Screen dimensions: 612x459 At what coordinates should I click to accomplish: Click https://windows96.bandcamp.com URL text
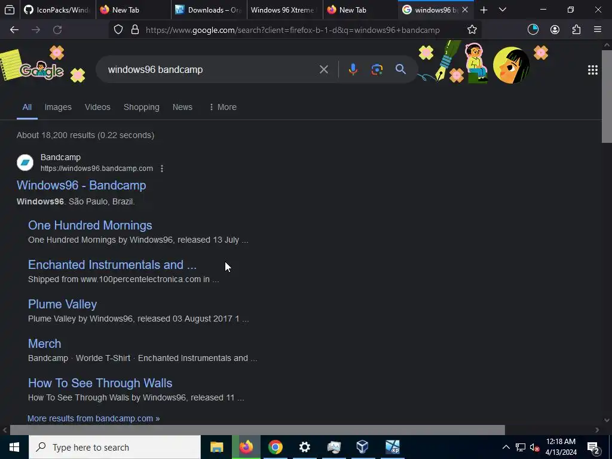tap(97, 168)
